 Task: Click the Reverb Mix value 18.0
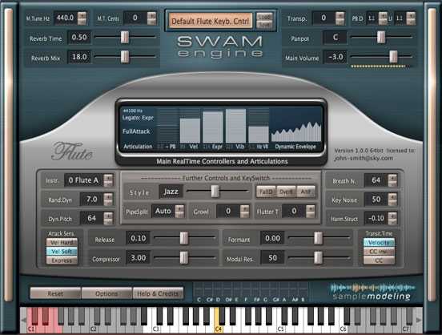click(x=79, y=57)
